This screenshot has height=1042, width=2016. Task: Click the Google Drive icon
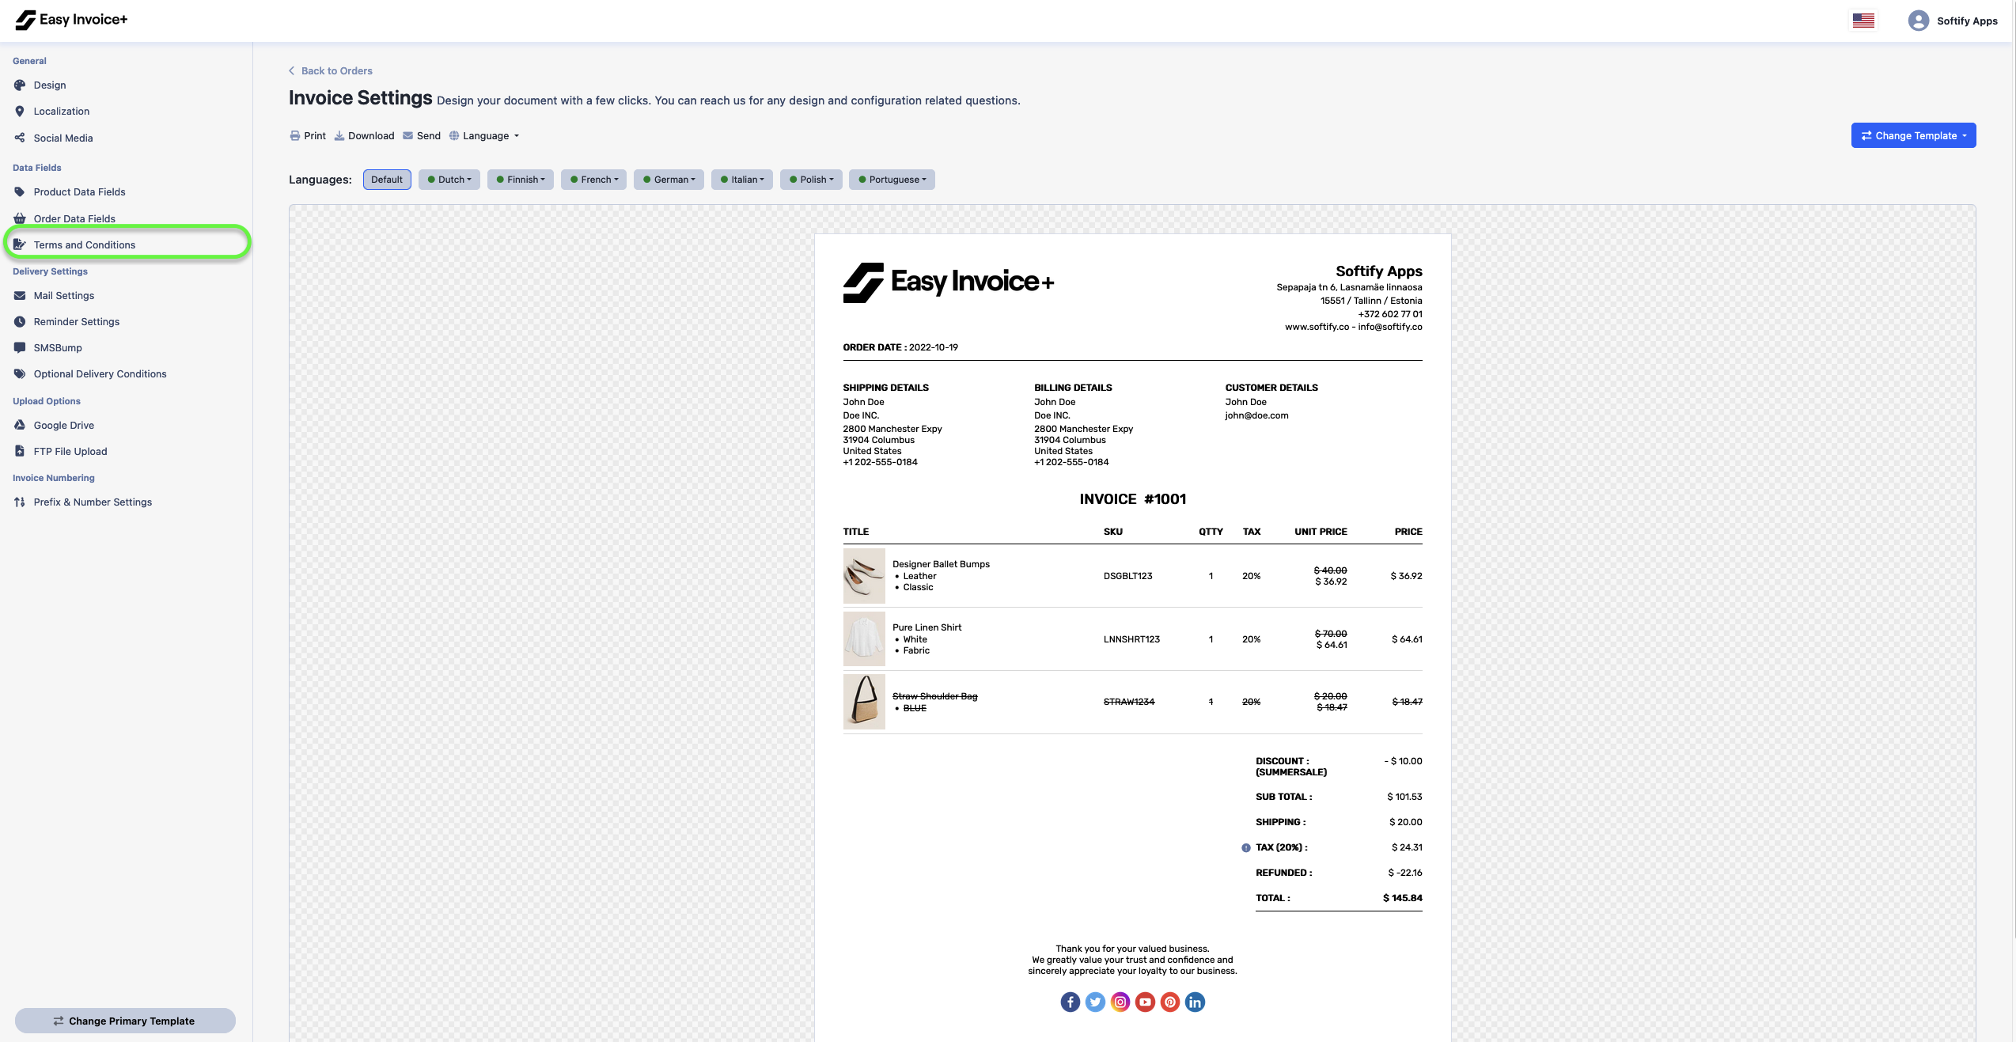pos(20,426)
